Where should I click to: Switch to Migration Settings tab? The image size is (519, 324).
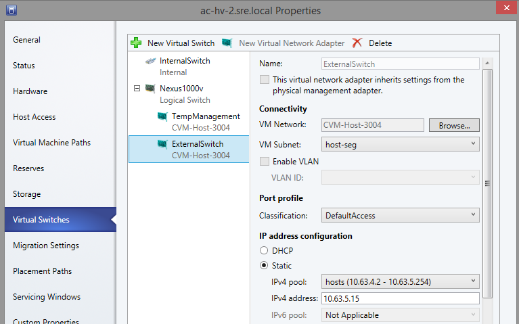pos(46,246)
